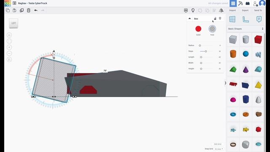Collapse the Box inspector panel

coord(189,19)
